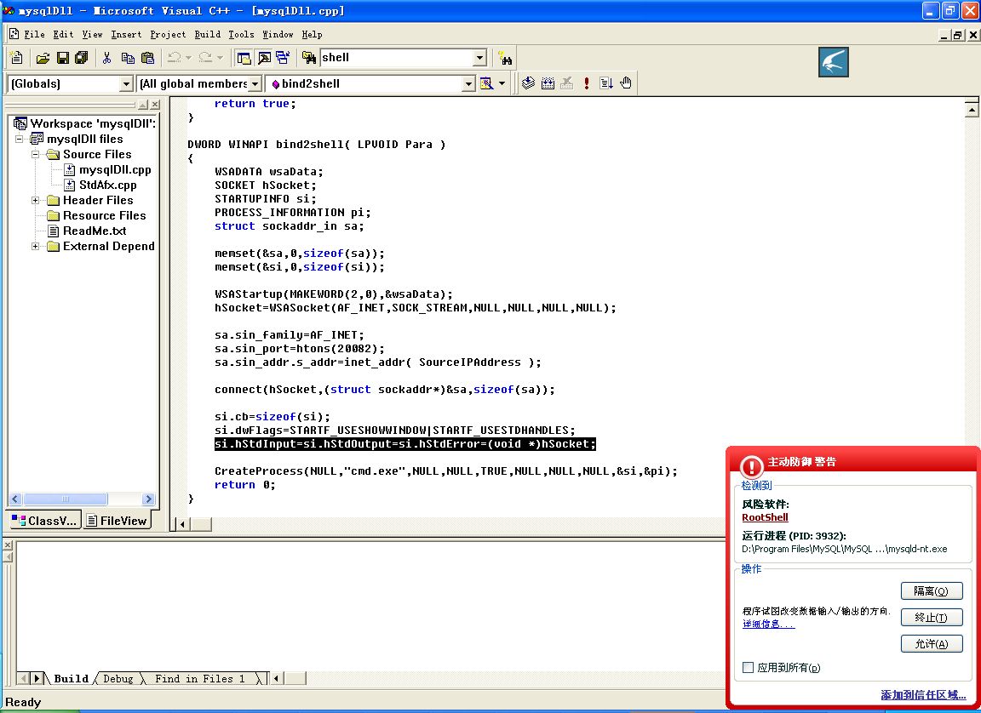
Task: Click the Paste clipboard icon
Action: tap(147, 58)
